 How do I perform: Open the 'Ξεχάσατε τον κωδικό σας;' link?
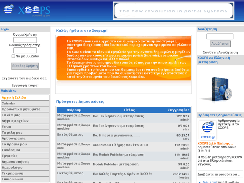[25, 78]
